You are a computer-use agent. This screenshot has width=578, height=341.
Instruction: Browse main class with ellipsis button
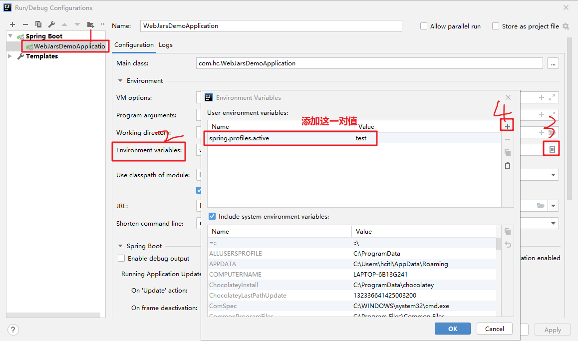553,63
